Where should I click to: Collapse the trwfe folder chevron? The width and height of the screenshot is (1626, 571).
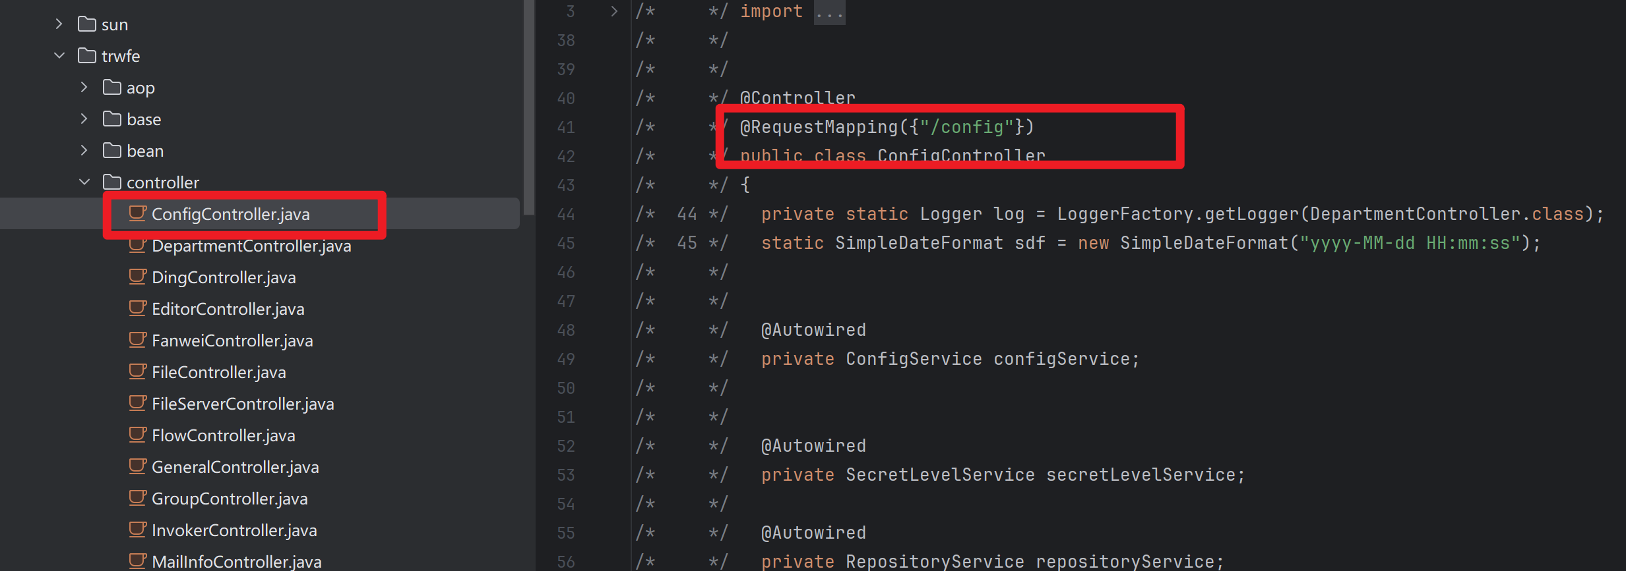tap(59, 56)
